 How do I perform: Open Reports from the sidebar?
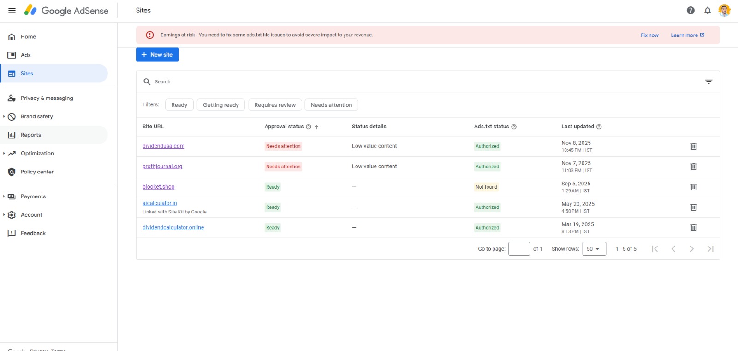point(31,135)
